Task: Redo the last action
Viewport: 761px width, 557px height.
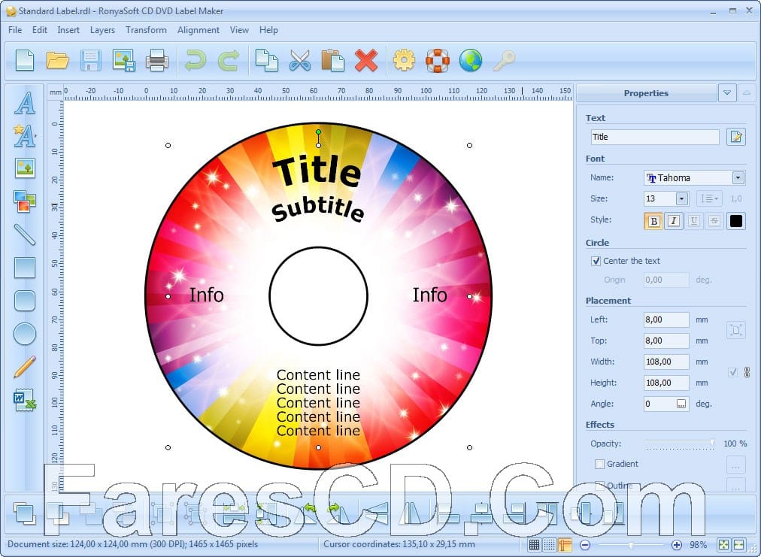Action: 228,61
